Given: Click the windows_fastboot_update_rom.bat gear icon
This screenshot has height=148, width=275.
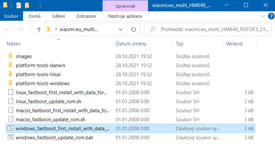Looking at the screenshot, I should coord(10,137).
